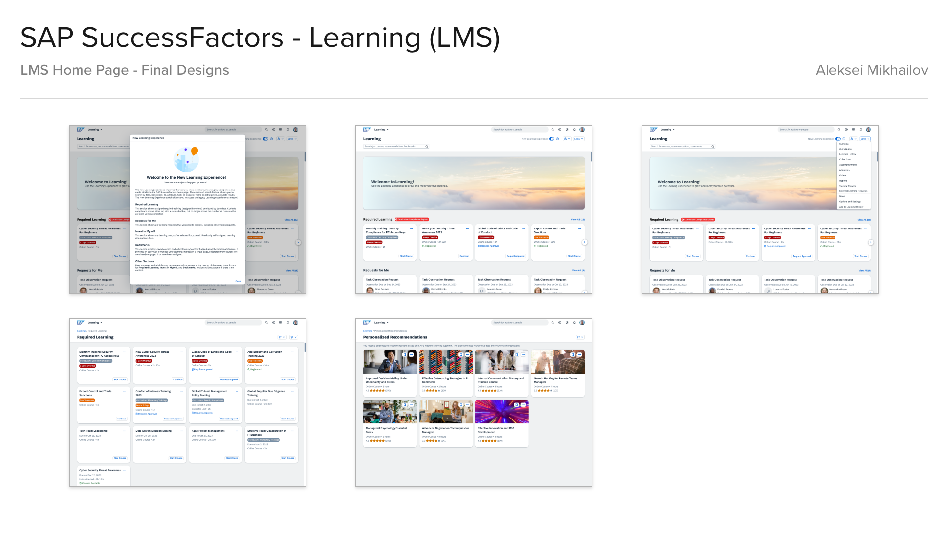Bookmark the Effective Outsourcing Strategies course card
Viewport: 948px width, 533px height.
461,354
